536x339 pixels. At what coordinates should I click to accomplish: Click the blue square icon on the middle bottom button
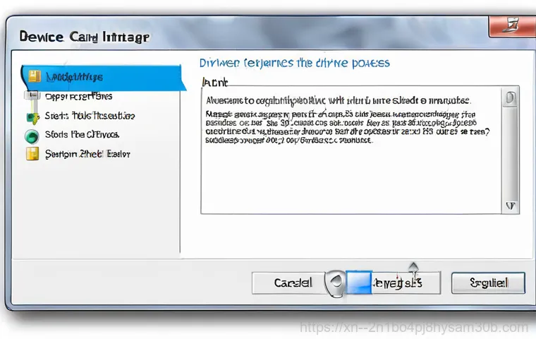359,282
